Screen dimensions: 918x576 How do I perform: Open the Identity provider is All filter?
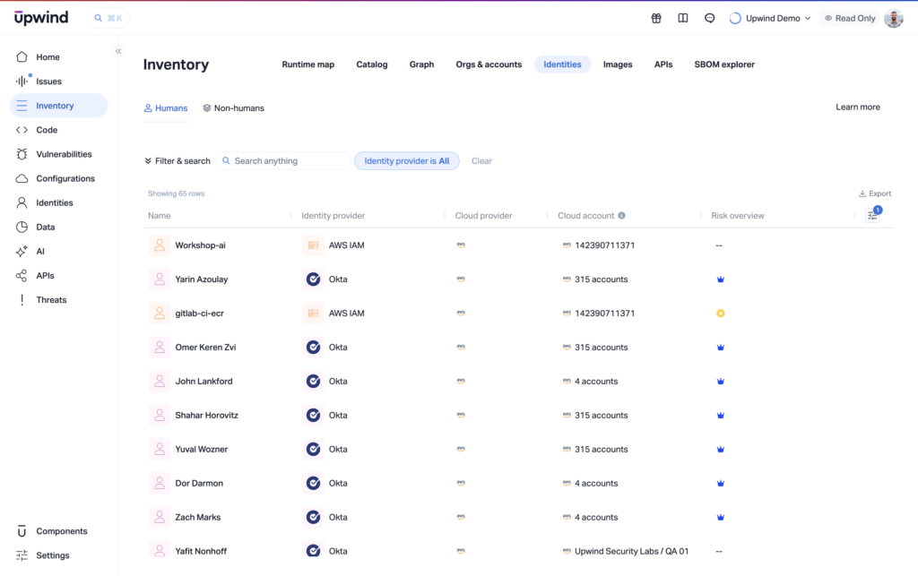(407, 161)
